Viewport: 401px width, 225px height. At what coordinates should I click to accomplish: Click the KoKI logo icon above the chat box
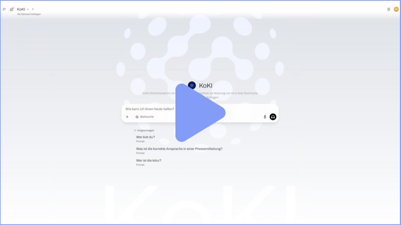pyautogui.click(x=192, y=85)
